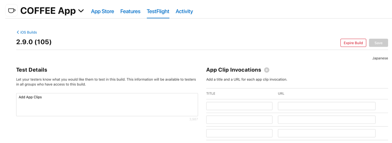Open the App Store tab
This screenshot has width=392, height=143.
(x=103, y=11)
